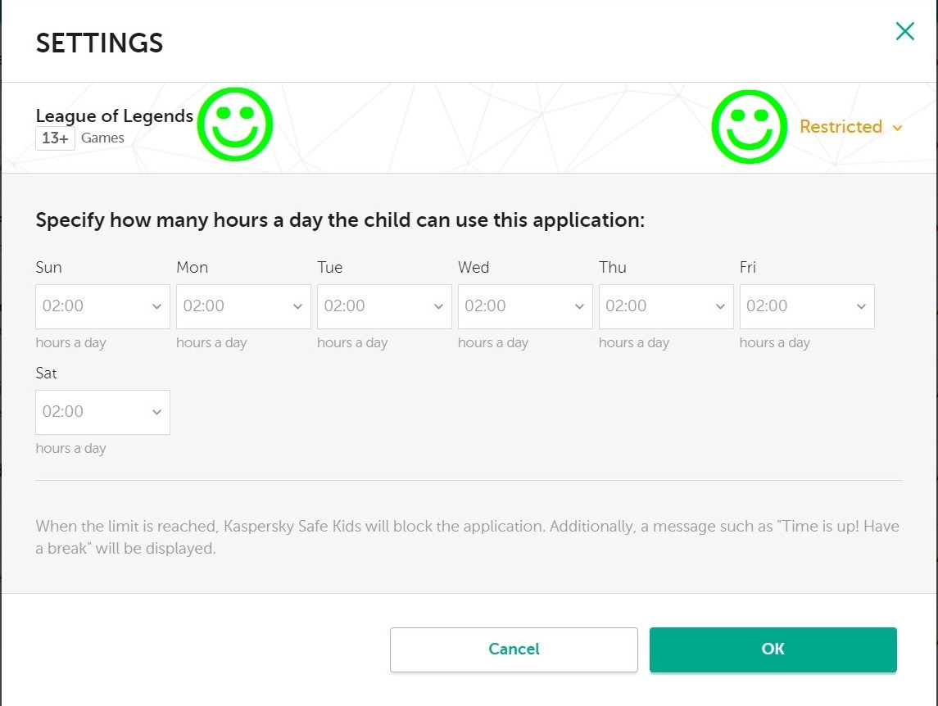Select the Friday hours limit dropdown

point(807,306)
